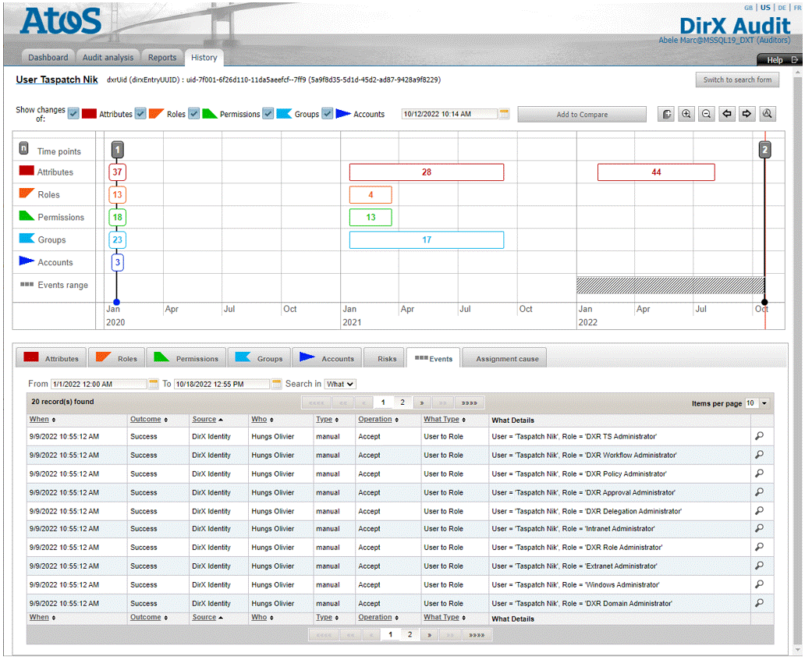The image size is (805, 660).
Task: Click the add time point document icon
Action: coord(667,114)
